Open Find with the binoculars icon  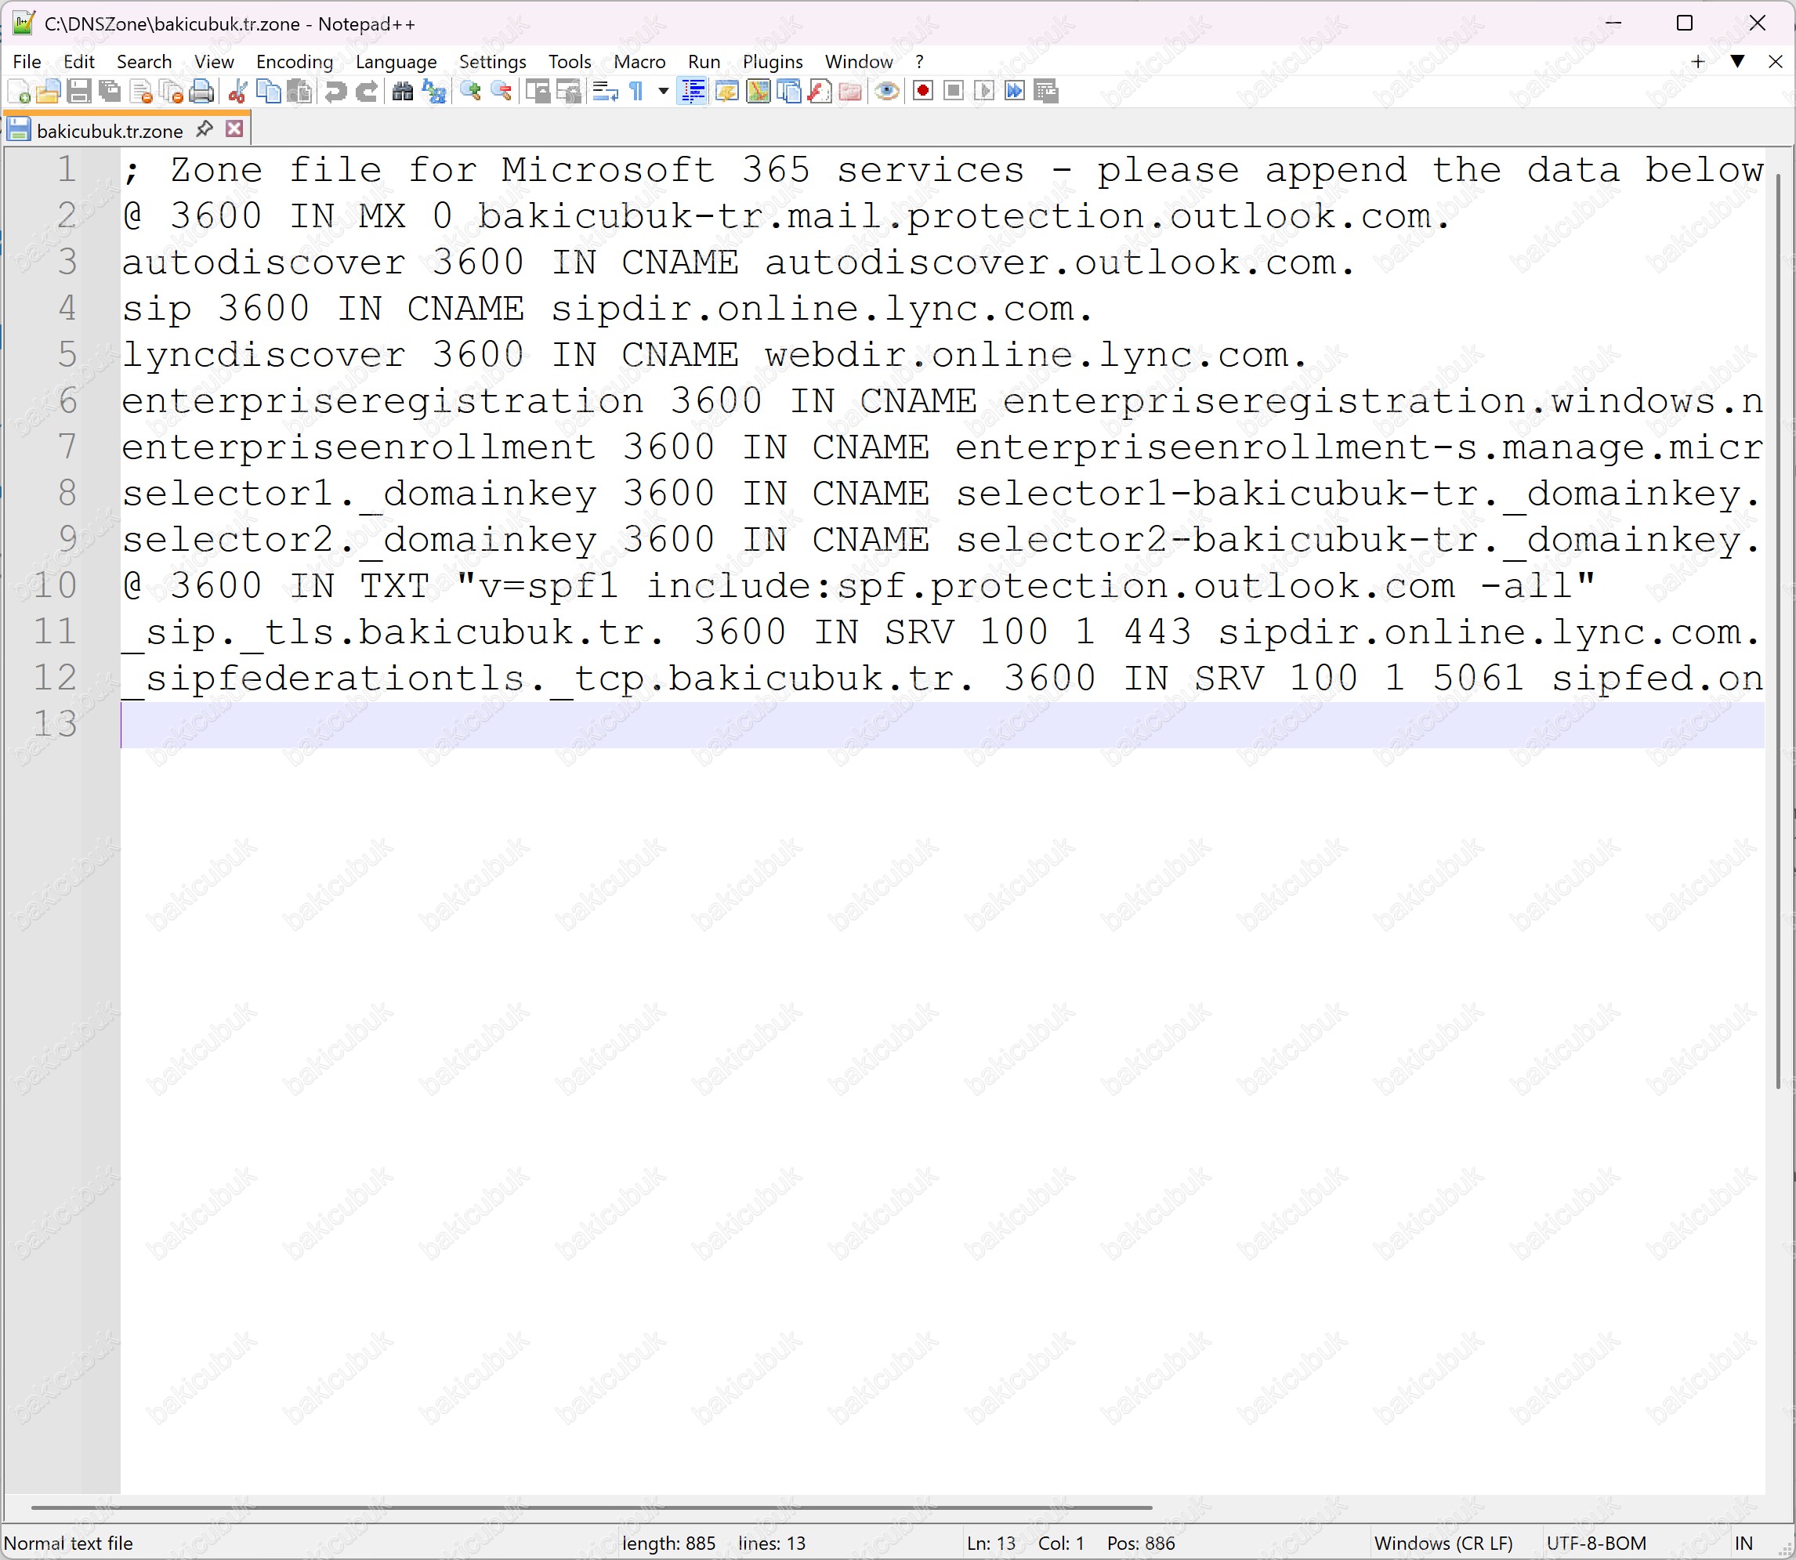[402, 92]
